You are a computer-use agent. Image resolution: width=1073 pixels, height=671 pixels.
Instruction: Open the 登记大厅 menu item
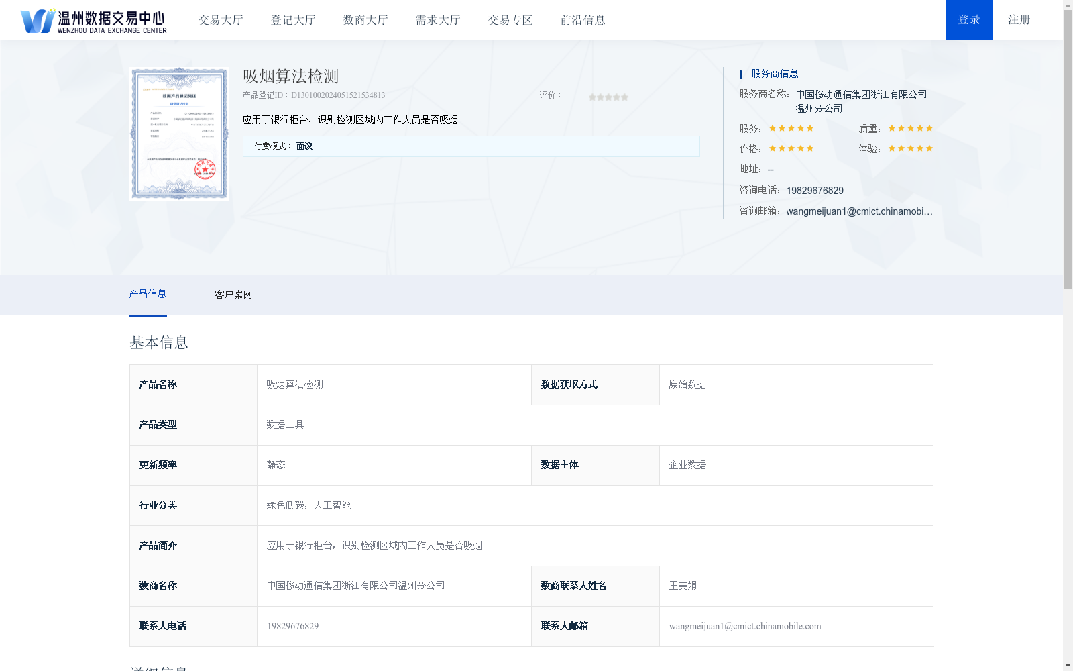tap(293, 20)
